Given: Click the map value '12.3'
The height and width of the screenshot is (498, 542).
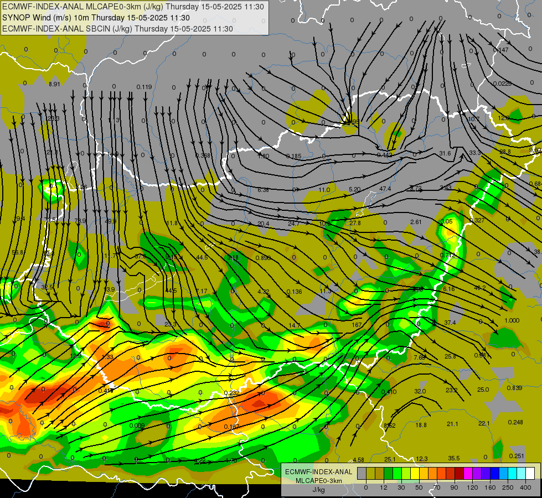Looking at the screenshot, I should (422, 459).
